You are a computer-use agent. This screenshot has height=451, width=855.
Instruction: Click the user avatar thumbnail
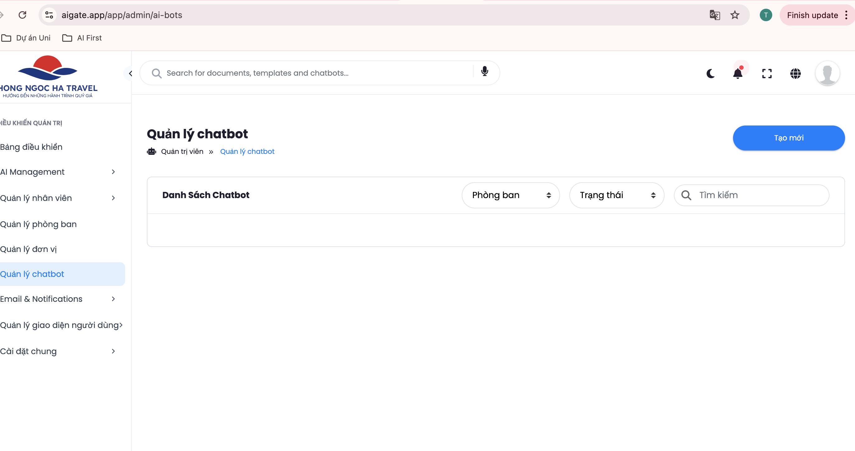pos(827,74)
